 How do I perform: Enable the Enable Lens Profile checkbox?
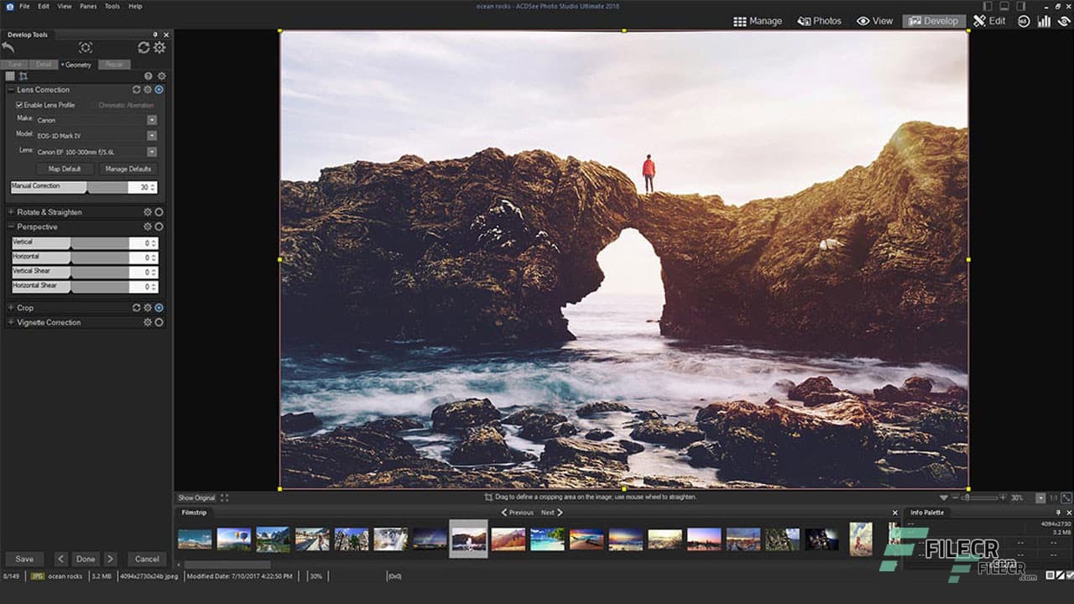coord(19,105)
